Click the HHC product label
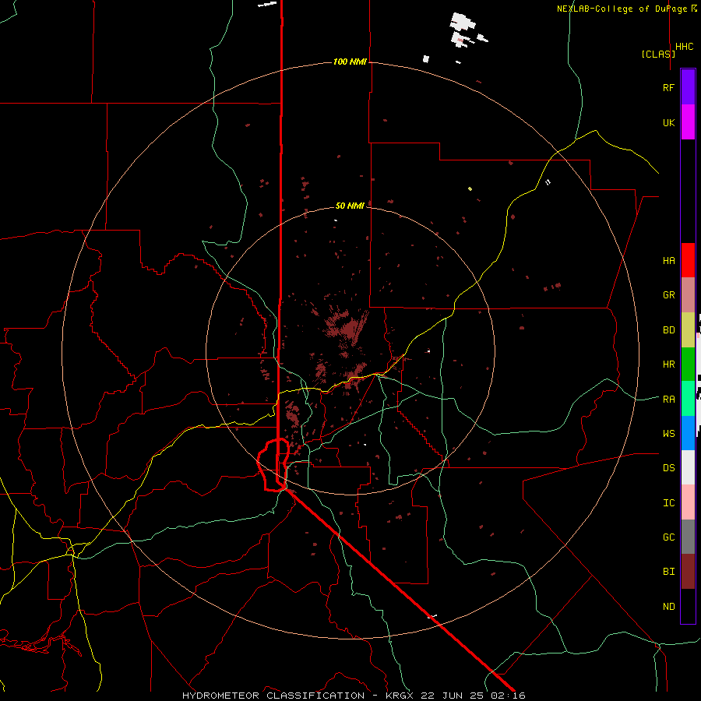The height and width of the screenshot is (701, 701). click(685, 47)
